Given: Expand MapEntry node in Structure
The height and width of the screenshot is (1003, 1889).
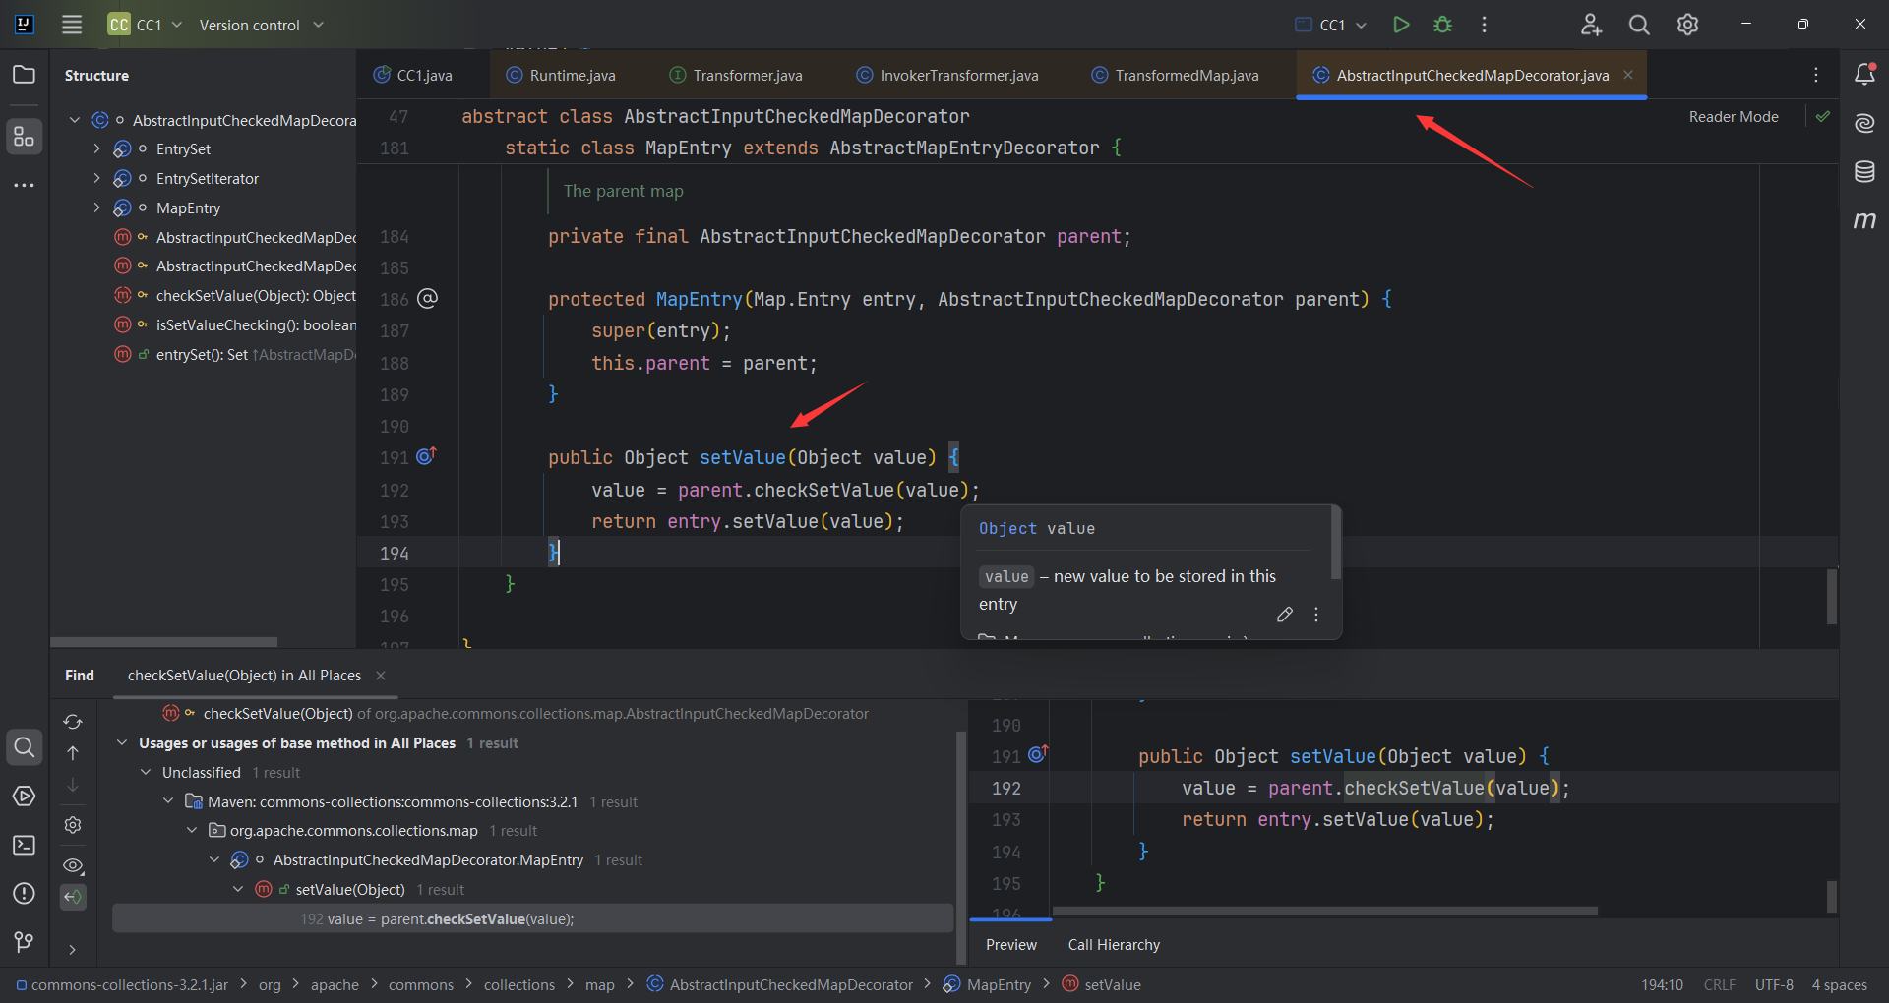Looking at the screenshot, I should pyautogui.click(x=96, y=208).
